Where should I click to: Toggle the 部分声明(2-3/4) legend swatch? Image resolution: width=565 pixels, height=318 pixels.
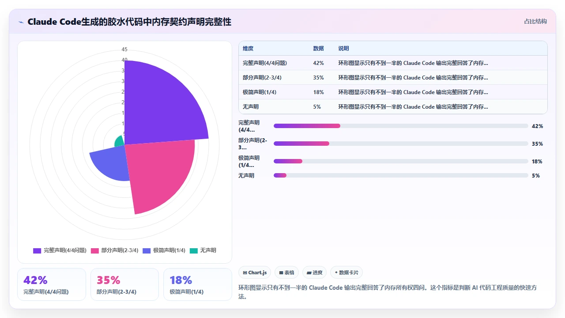(x=94, y=250)
